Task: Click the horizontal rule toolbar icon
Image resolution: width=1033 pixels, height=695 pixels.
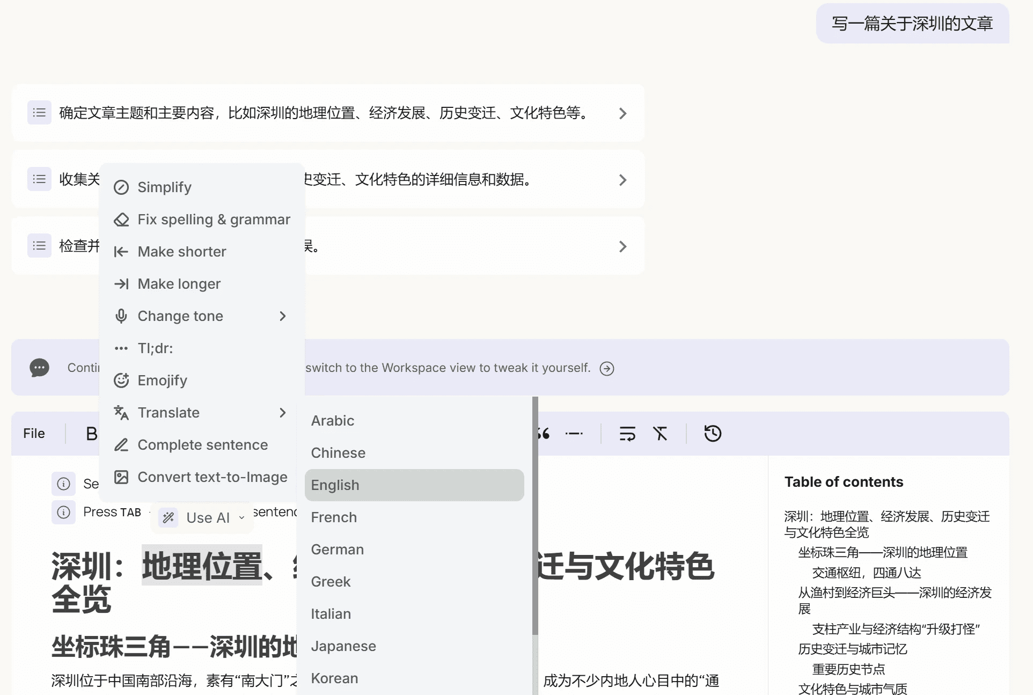Action: point(574,434)
